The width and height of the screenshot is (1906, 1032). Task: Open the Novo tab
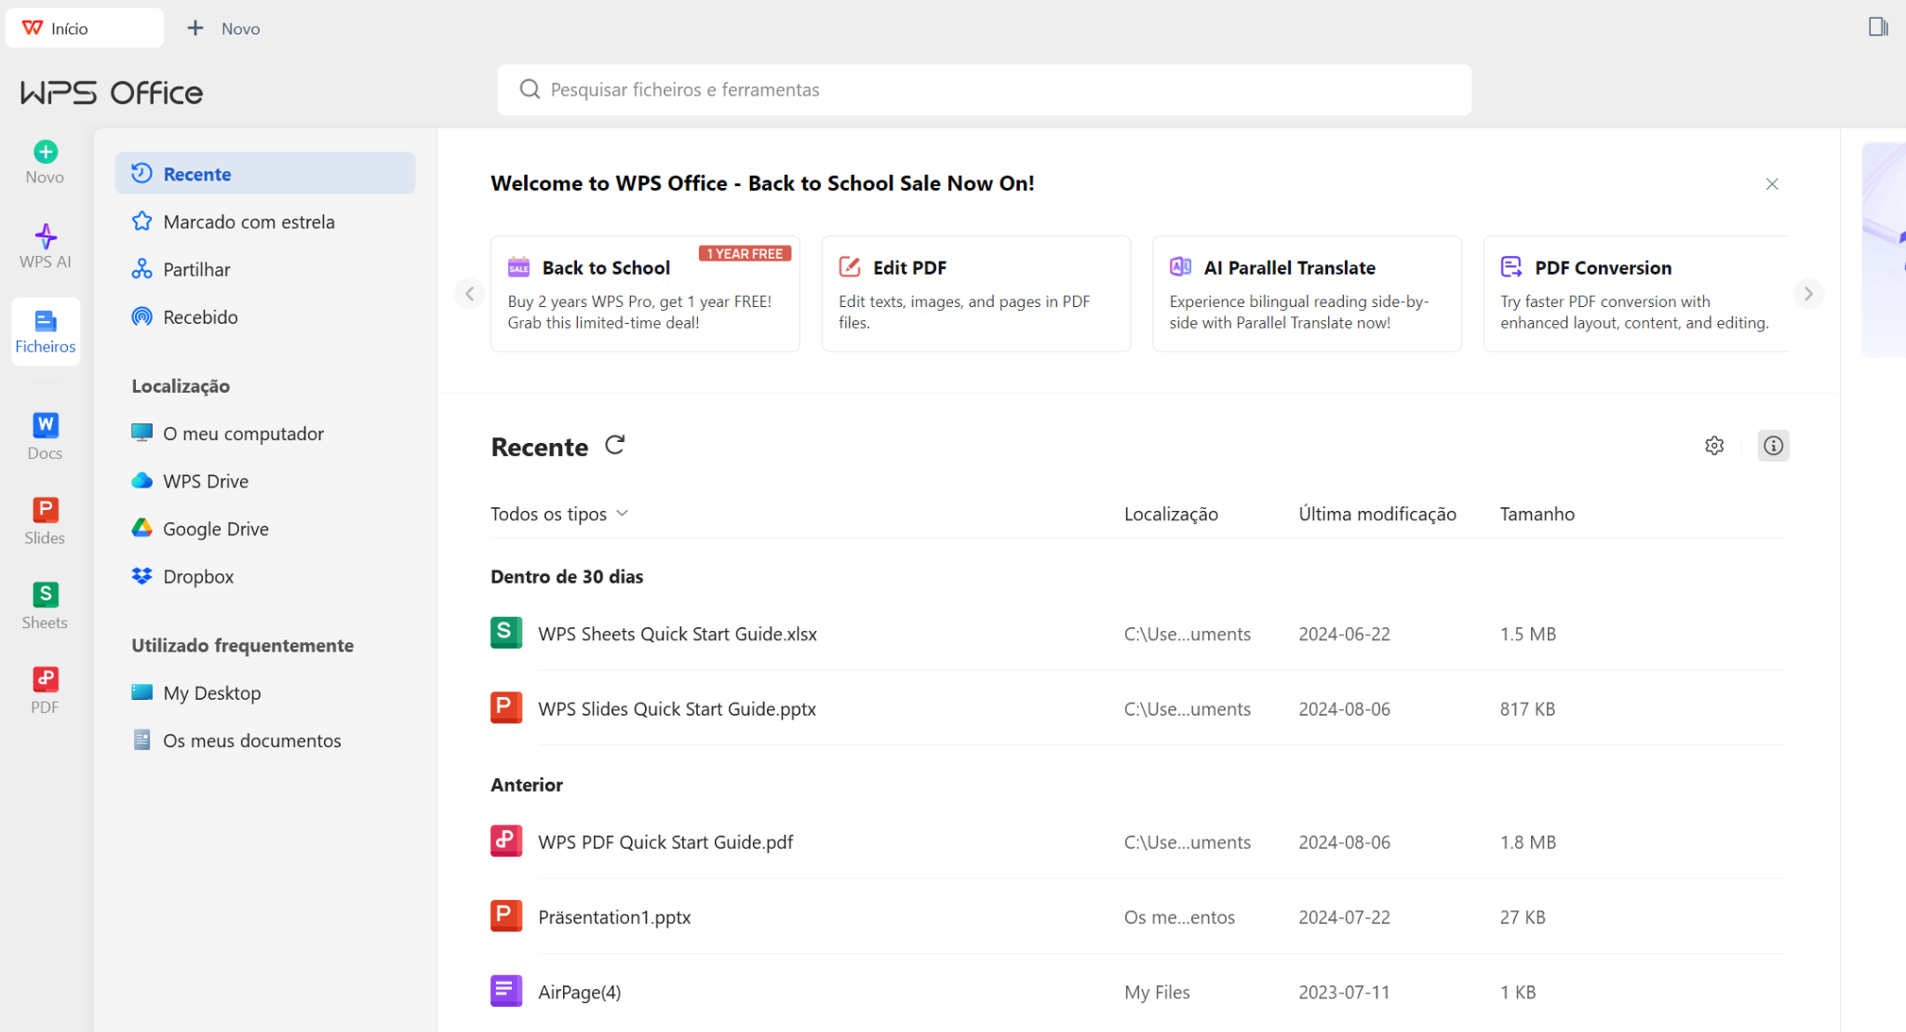[x=223, y=28]
